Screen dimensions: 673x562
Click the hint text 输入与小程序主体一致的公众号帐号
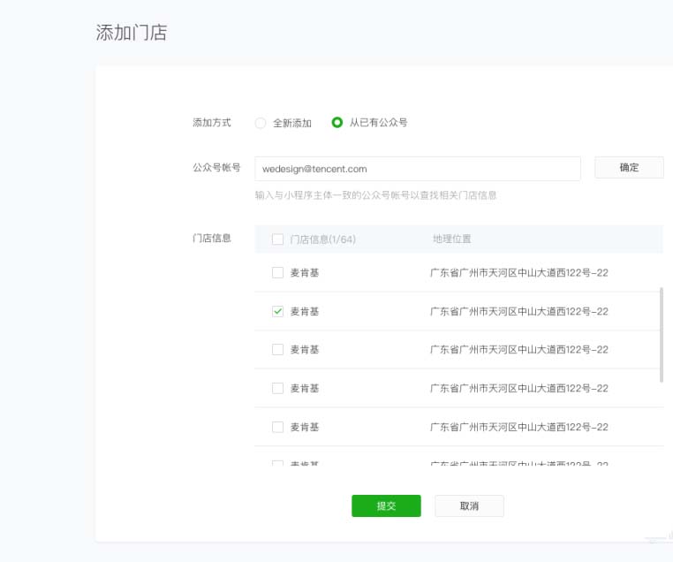pos(332,195)
